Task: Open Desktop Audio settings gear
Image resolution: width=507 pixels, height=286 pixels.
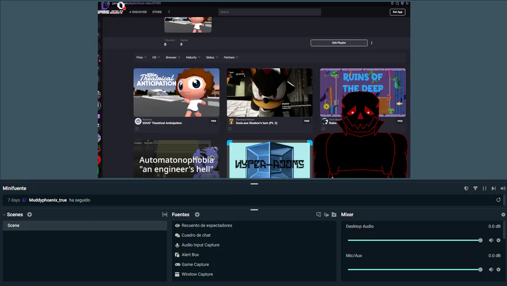Action: 499,240
